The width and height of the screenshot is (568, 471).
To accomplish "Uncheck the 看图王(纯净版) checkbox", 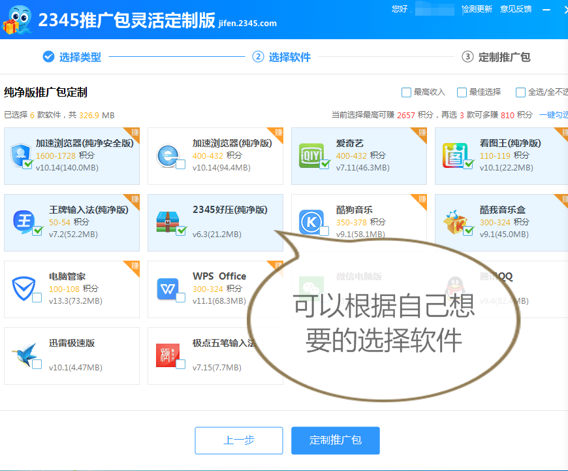I will (x=468, y=164).
